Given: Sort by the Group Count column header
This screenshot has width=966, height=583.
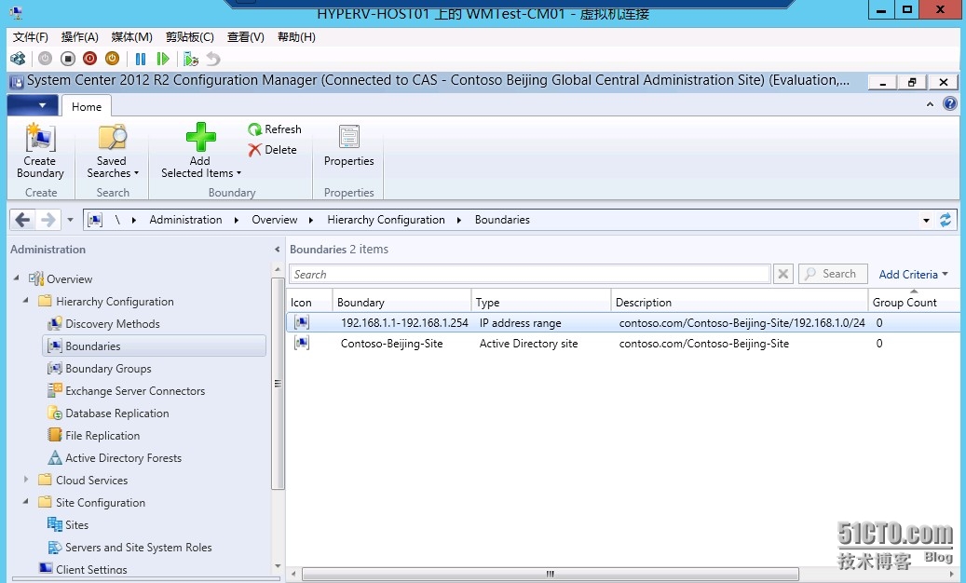Looking at the screenshot, I should pyautogui.click(x=914, y=303).
